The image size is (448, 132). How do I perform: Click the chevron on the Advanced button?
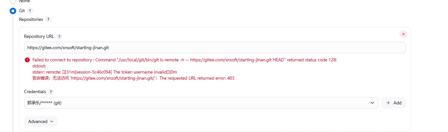[51, 121]
